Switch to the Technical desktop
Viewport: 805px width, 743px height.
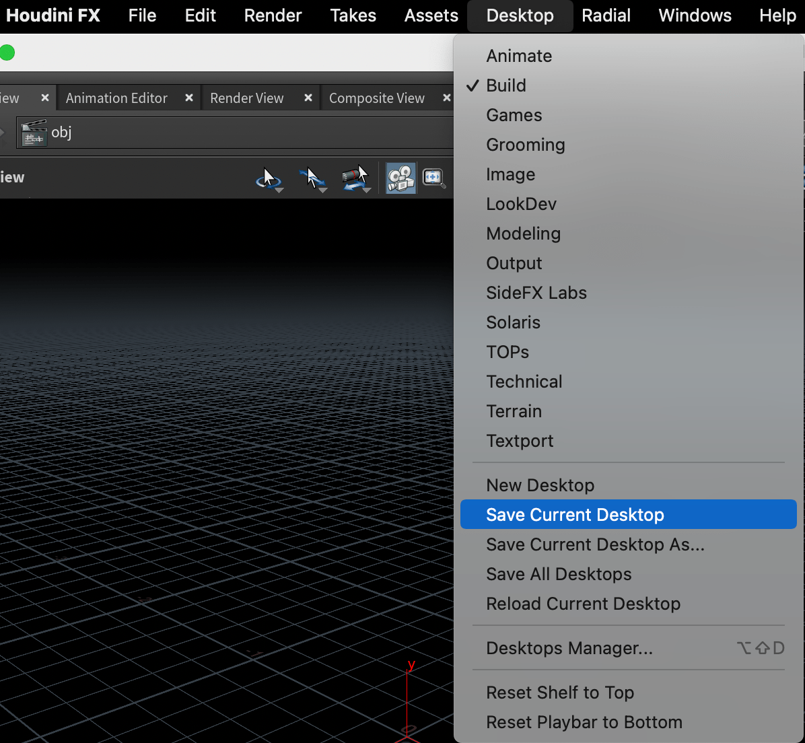(629, 382)
